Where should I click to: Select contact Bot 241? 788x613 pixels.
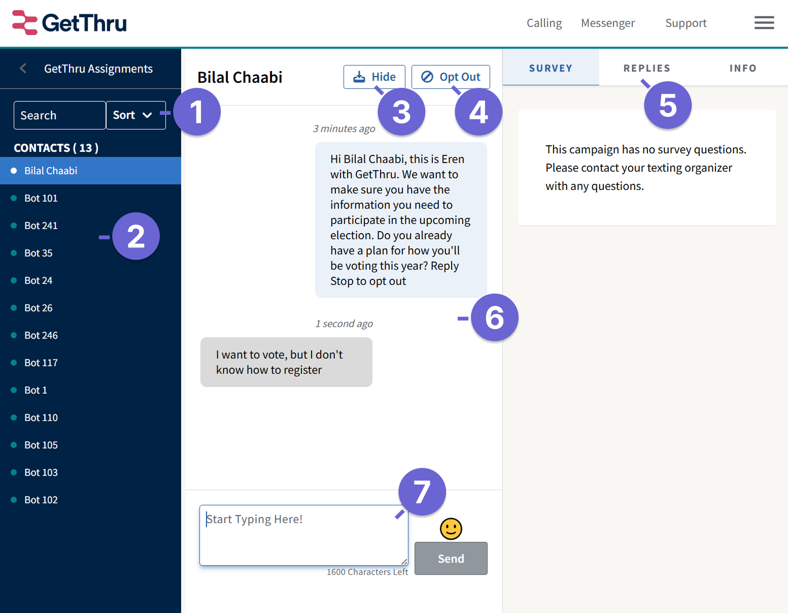pyautogui.click(x=90, y=225)
